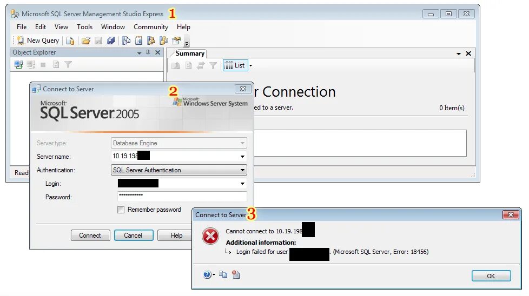Click the Summary page toolbar icon
The image size is (529, 296).
138,41
